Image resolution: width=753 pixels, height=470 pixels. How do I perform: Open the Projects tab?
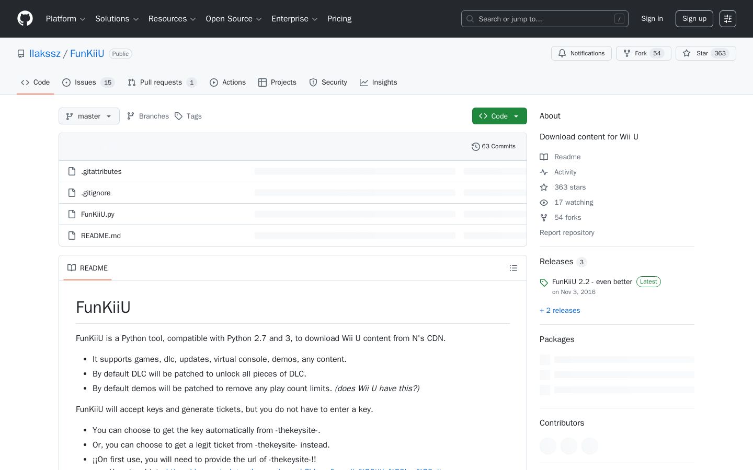(277, 83)
